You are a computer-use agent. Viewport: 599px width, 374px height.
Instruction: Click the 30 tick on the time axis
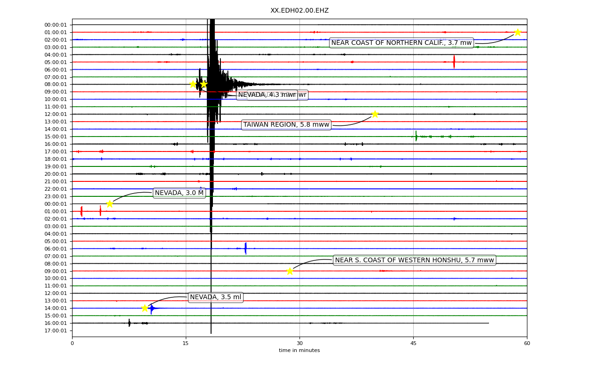pos(299,344)
